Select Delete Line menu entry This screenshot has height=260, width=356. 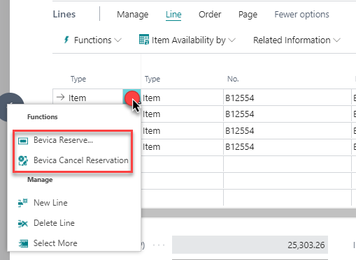point(54,223)
